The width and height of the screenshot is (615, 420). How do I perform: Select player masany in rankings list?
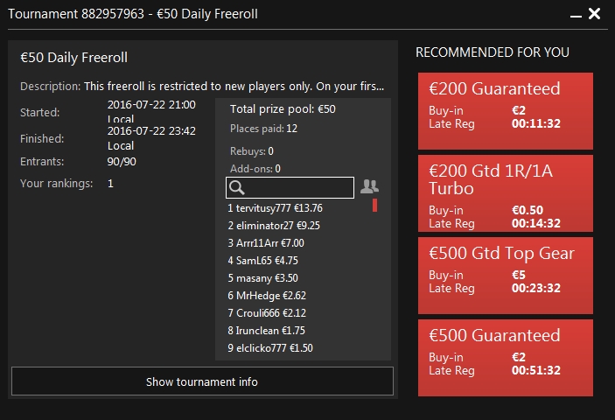[x=262, y=278]
